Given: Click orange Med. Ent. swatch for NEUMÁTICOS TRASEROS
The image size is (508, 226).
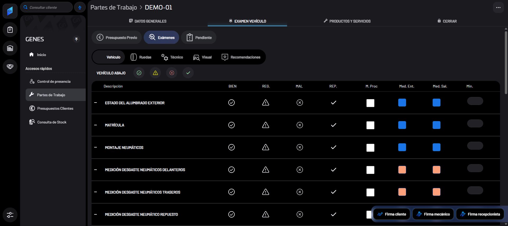Looking at the screenshot, I should (402, 192).
